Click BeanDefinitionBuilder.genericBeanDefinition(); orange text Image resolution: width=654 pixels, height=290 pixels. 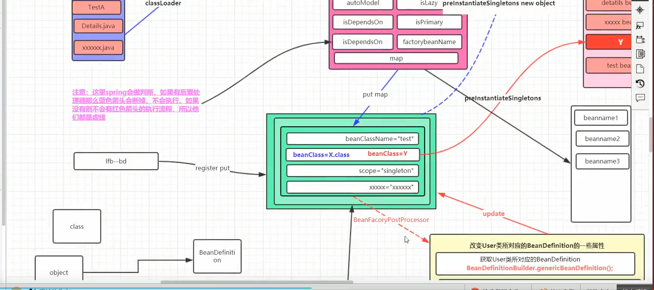click(x=540, y=268)
